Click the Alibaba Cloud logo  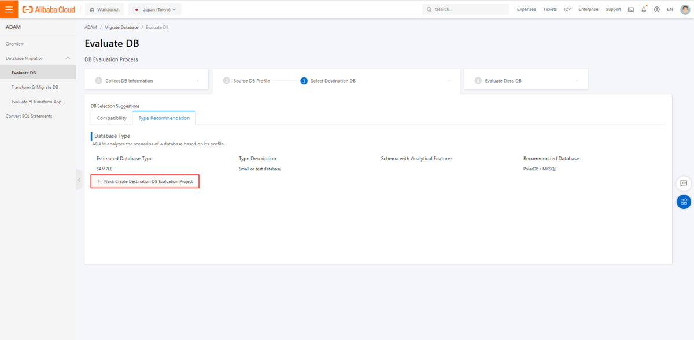point(49,9)
